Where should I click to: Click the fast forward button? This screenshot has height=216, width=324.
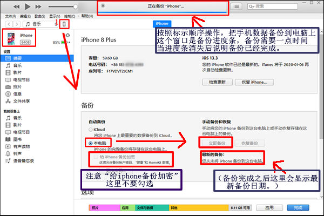click(38, 6)
